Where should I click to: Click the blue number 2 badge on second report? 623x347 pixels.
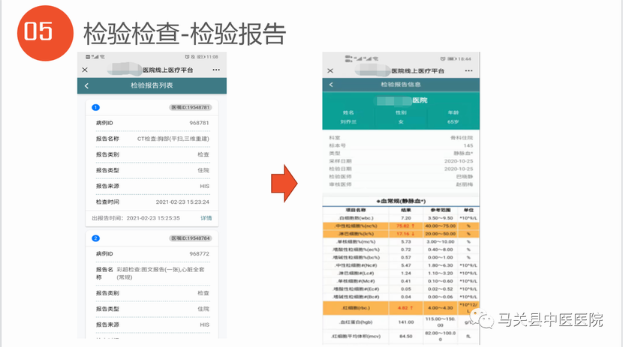pyautogui.click(x=95, y=238)
